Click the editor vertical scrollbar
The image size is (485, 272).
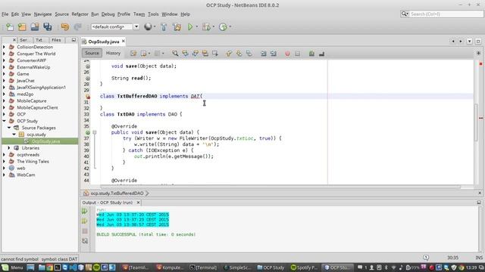(x=477, y=122)
